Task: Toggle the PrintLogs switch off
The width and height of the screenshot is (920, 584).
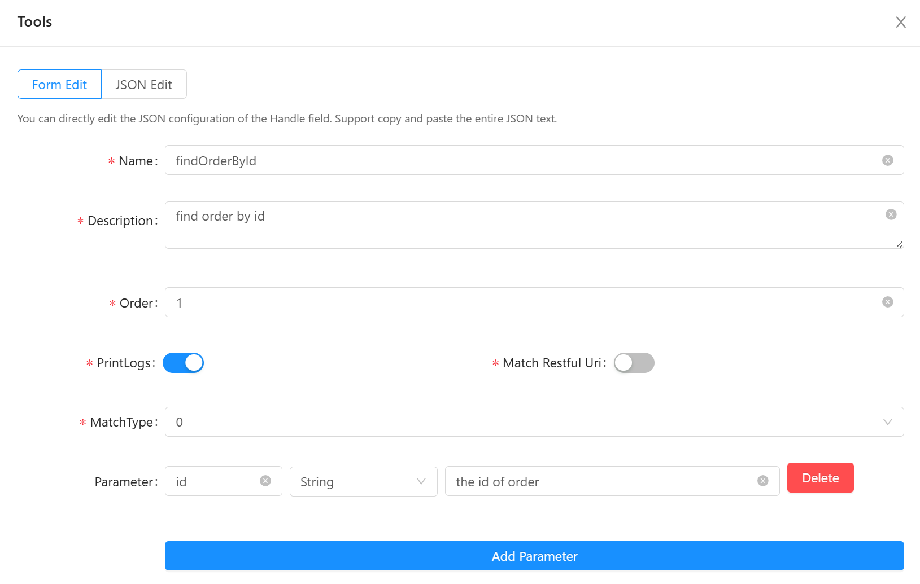Action: [x=183, y=363]
